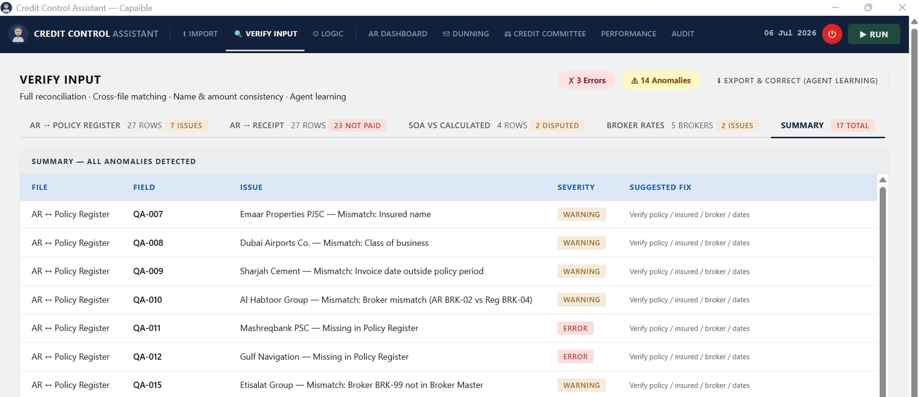This screenshot has width=919, height=397.
Task: Click the SUGGESTED FIX column header
Action: [660, 187]
